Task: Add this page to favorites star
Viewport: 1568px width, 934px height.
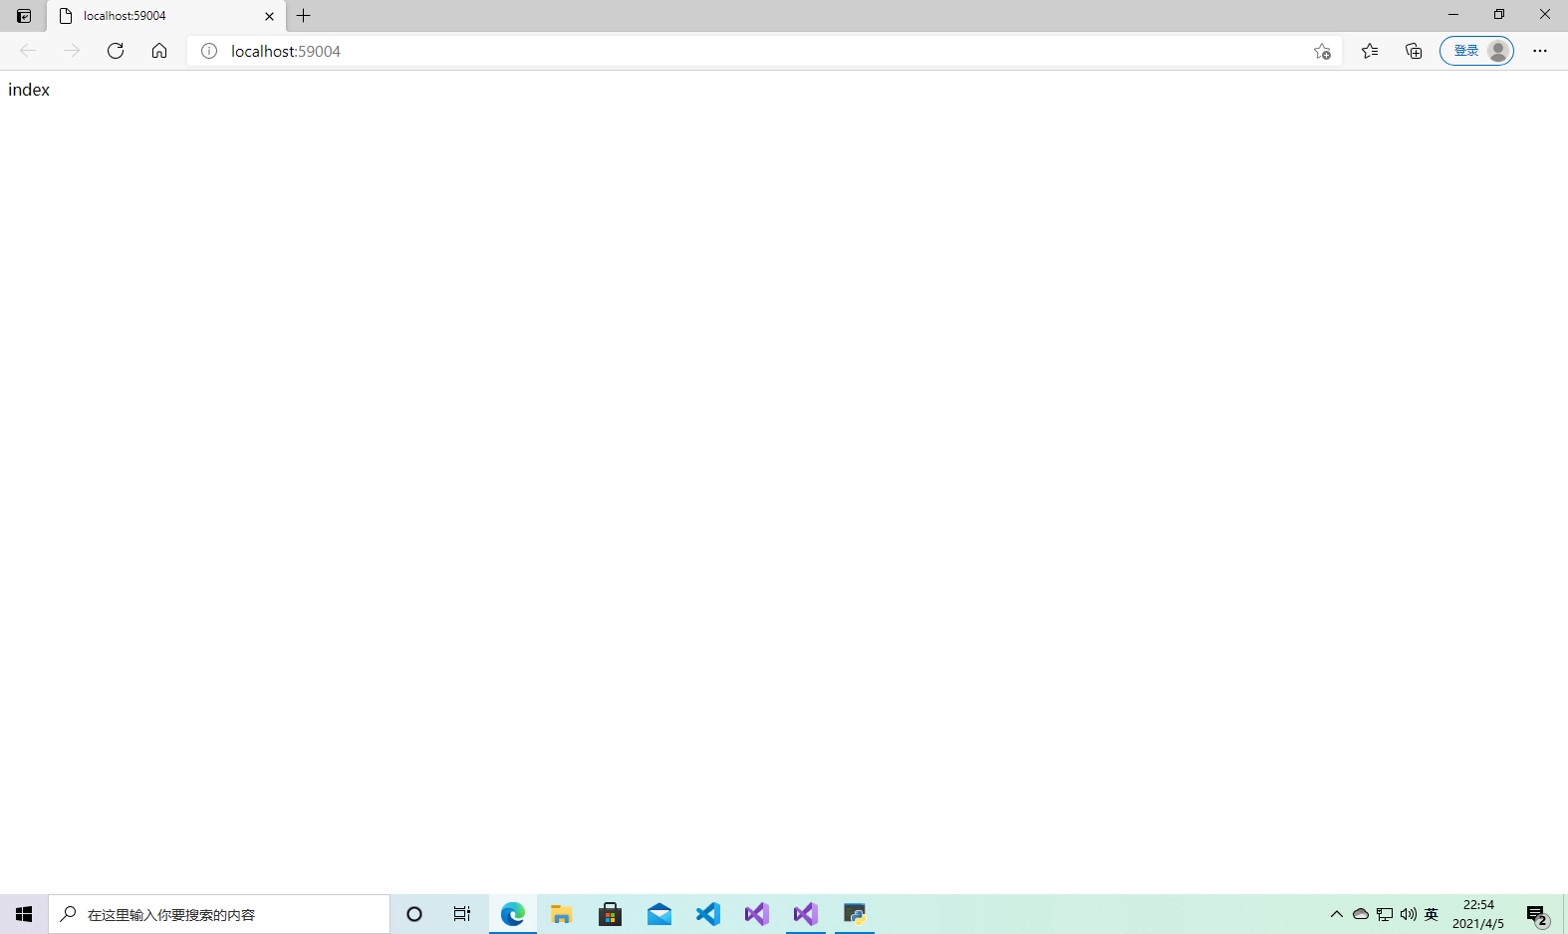Action: (1322, 51)
